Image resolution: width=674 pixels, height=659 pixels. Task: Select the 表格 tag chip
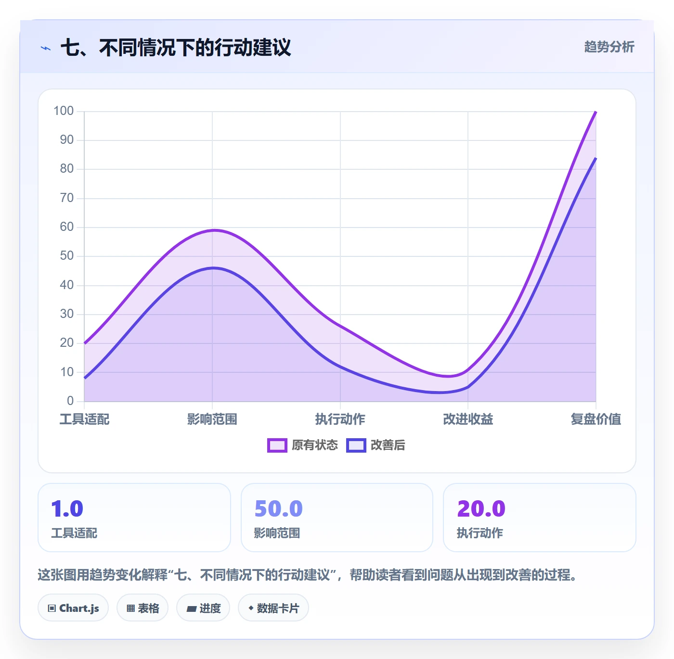point(143,608)
